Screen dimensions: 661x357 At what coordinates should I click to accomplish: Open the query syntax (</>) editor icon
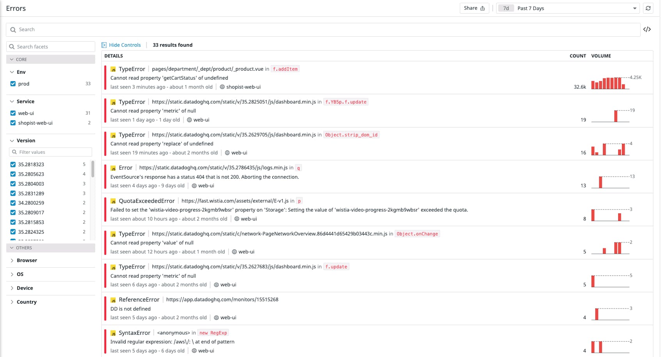click(648, 29)
